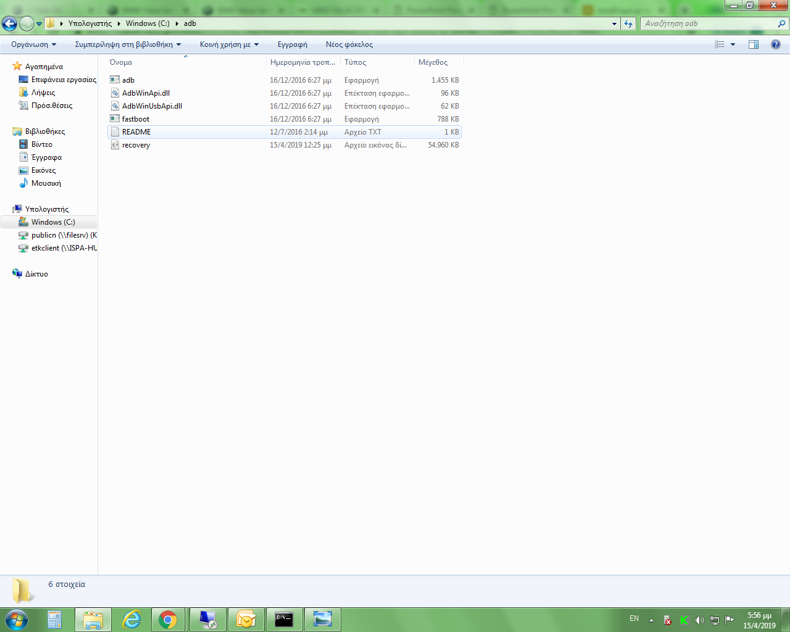Click 'adb' breadcrumb in the address bar

(190, 23)
